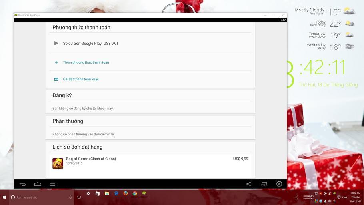Switch input language via ENG indicator

(344, 197)
